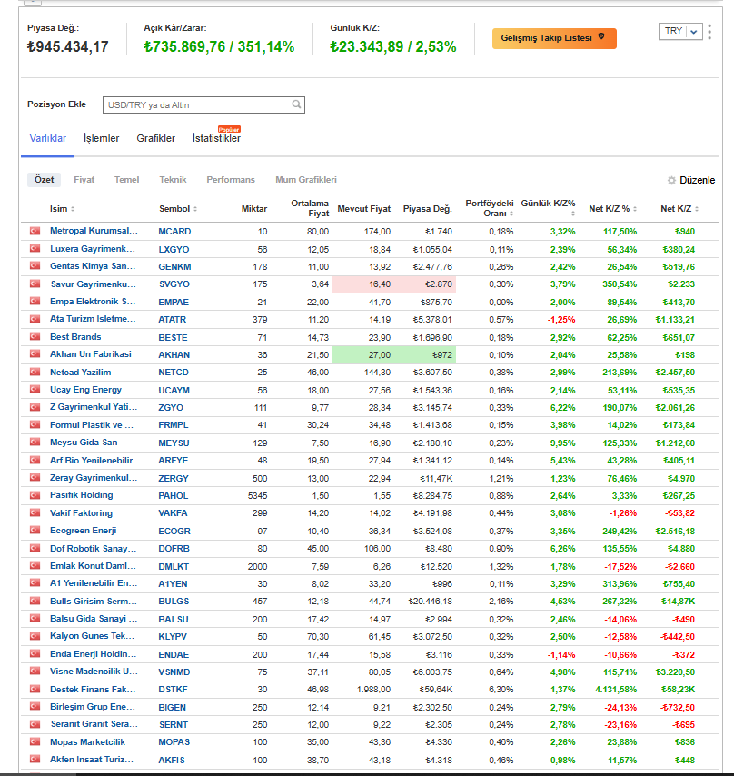Open the TRY currency dropdown
Image resolution: width=734 pixels, height=776 pixels.
(x=680, y=31)
